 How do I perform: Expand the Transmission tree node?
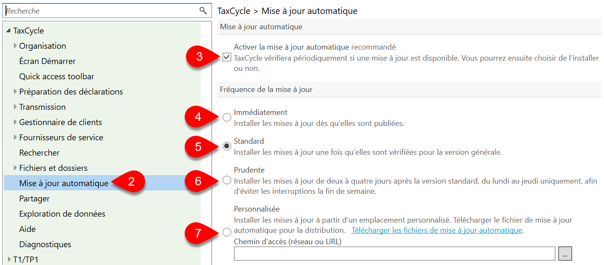15,107
